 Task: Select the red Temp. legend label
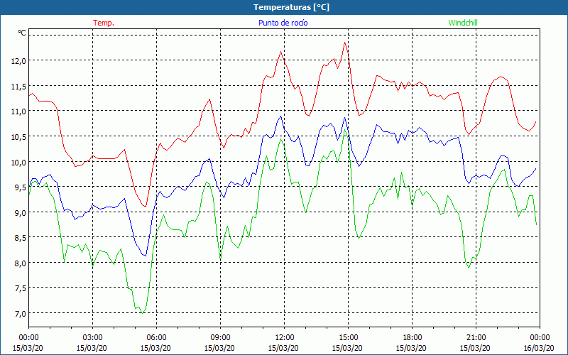pyautogui.click(x=104, y=23)
